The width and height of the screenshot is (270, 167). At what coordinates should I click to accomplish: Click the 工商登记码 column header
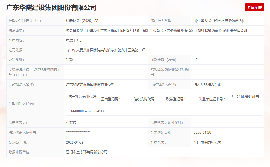111,99
